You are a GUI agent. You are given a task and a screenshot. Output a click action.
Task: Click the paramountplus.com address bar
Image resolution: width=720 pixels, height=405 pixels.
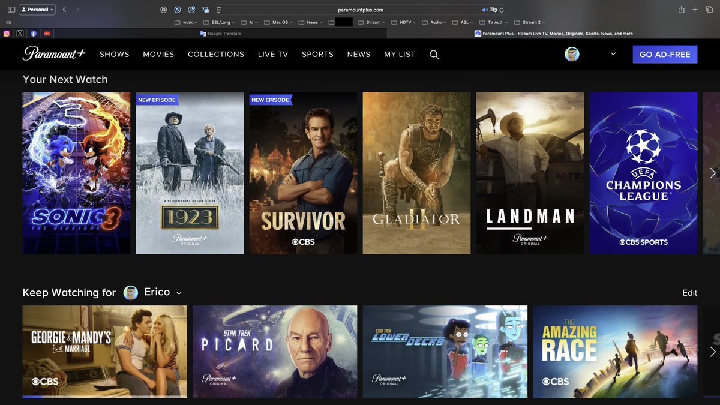tap(360, 10)
